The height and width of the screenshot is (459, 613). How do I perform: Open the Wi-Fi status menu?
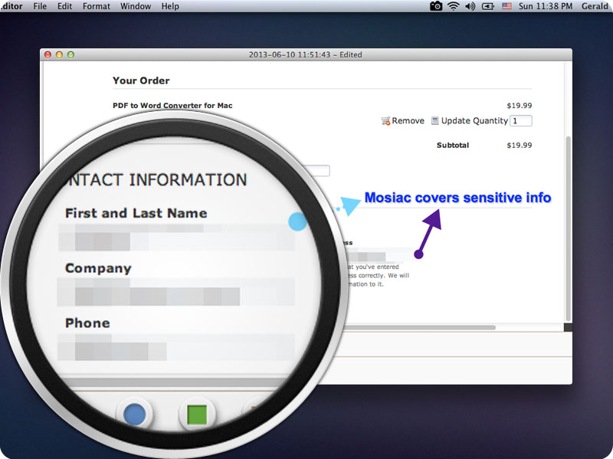453,6
